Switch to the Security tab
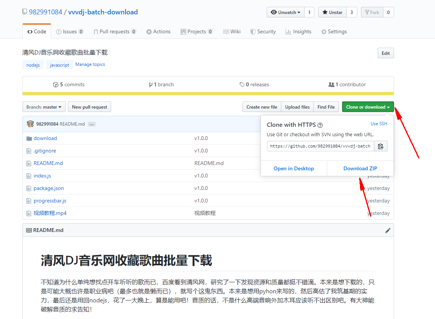The width and height of the screenshot is (435, 319). (x=263, y=31)
